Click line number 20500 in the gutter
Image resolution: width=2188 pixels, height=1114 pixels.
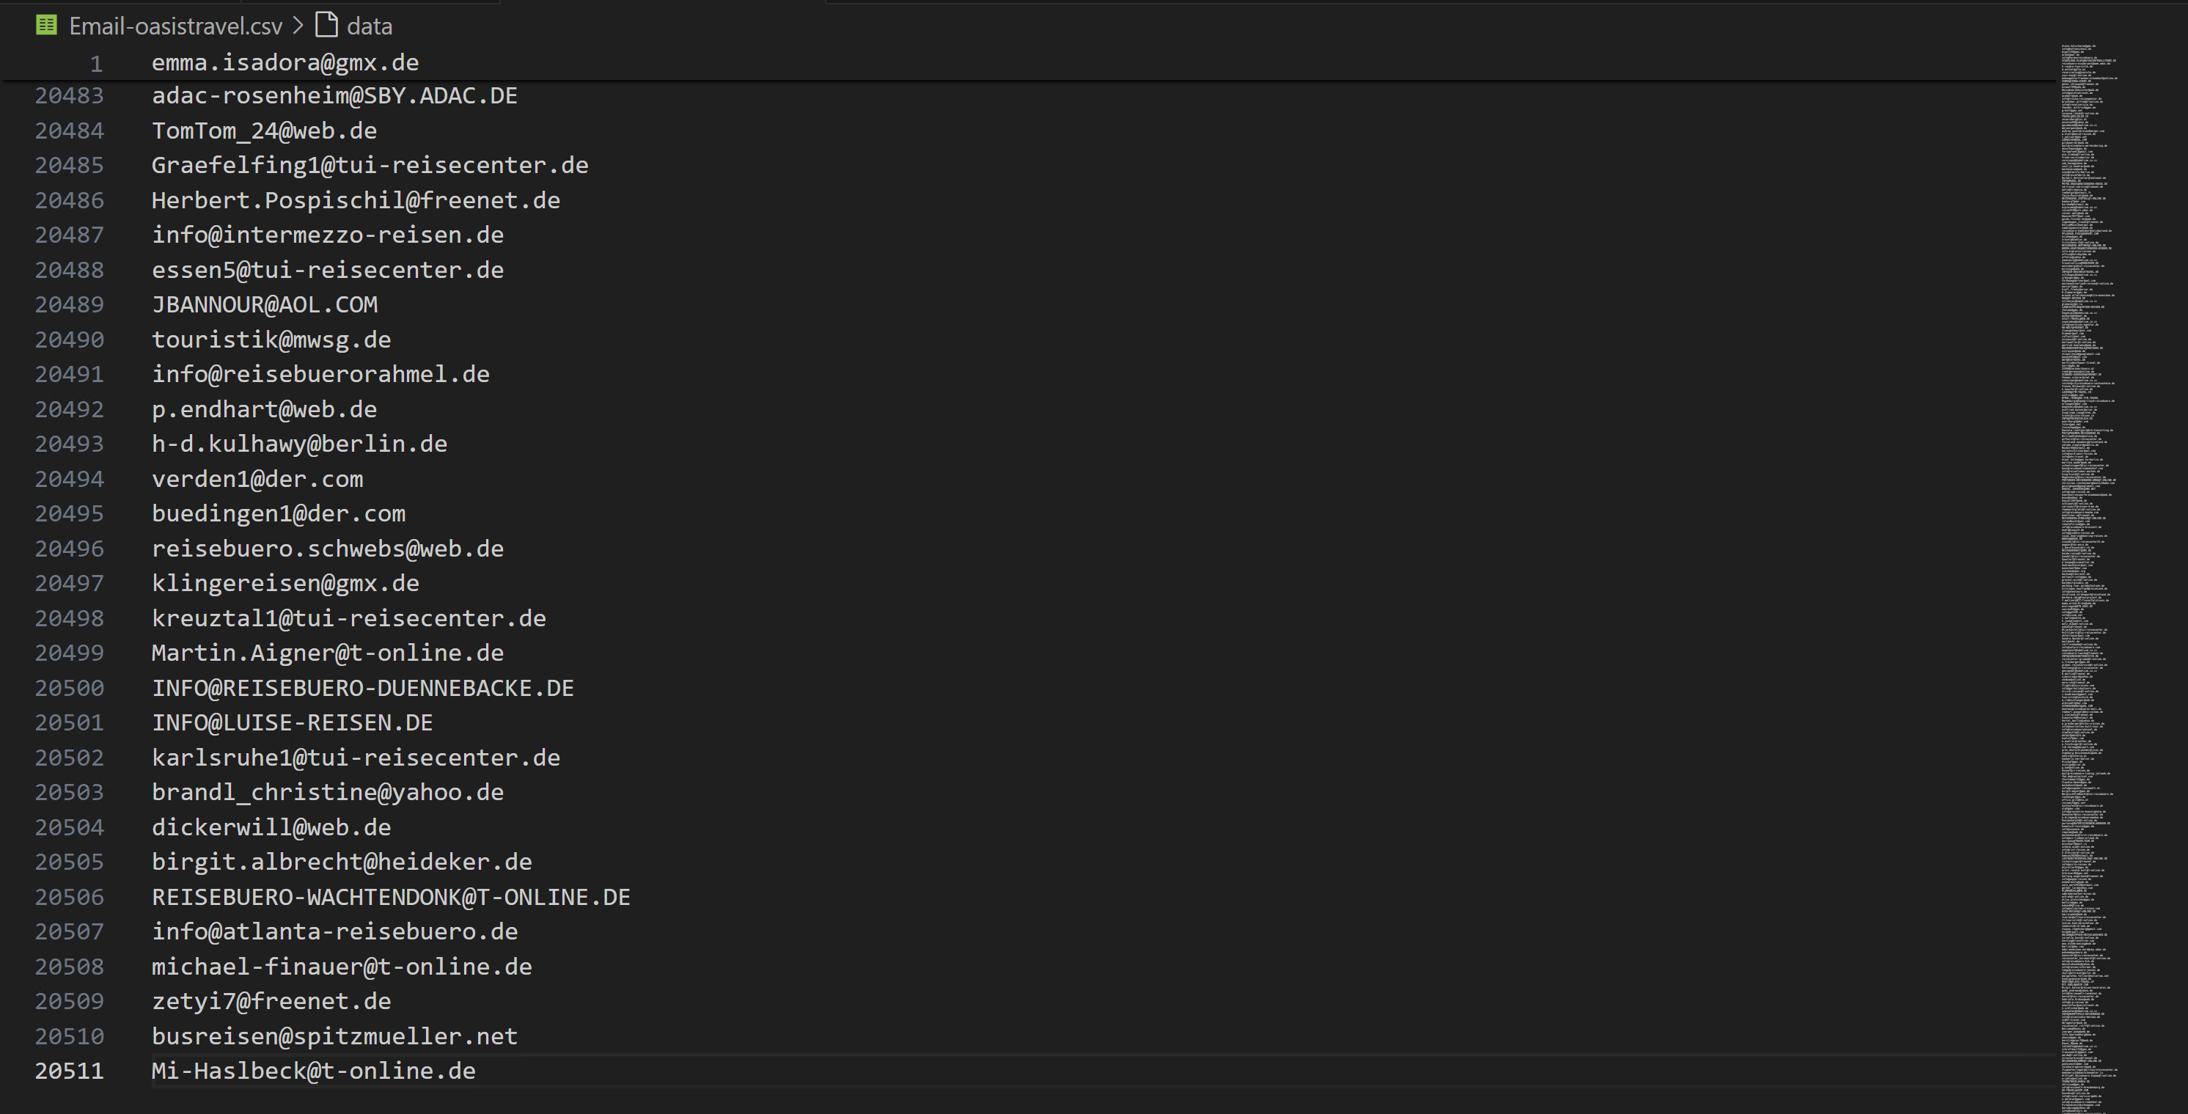[x=69, y=689]
